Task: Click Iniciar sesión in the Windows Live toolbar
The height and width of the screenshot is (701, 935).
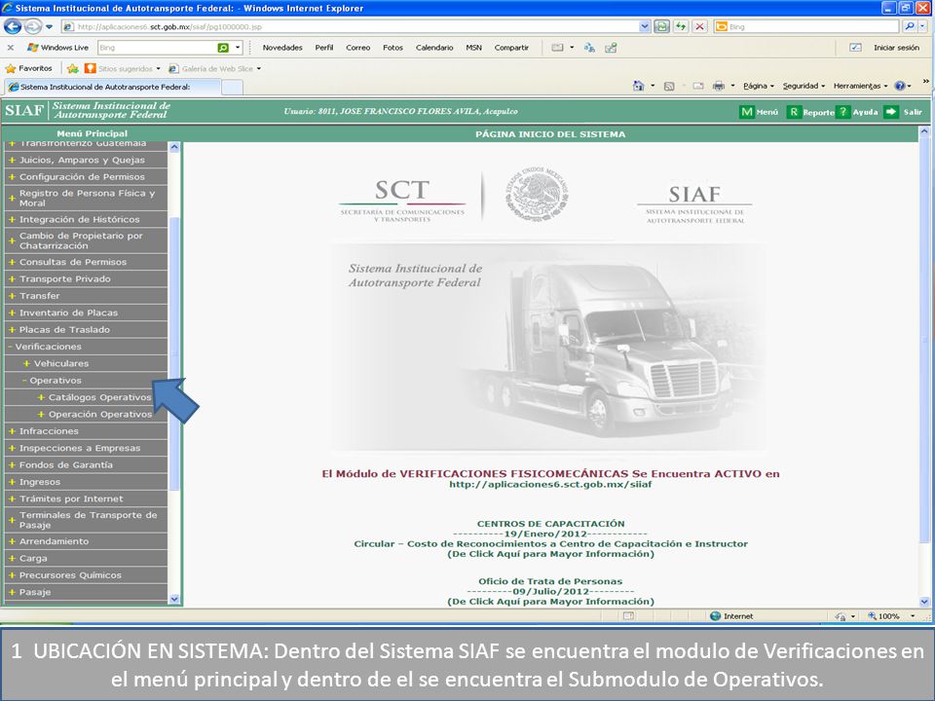Action: click(896, 48)
